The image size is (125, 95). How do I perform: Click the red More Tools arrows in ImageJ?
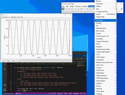pyautogui.click(x=122, y=9)
